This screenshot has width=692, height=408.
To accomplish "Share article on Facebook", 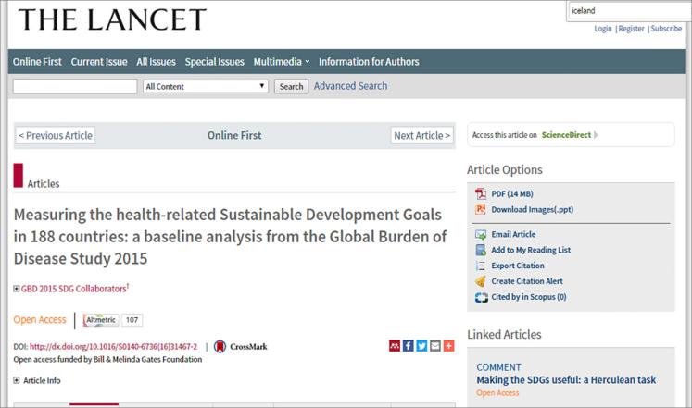I will coord(409,346).
